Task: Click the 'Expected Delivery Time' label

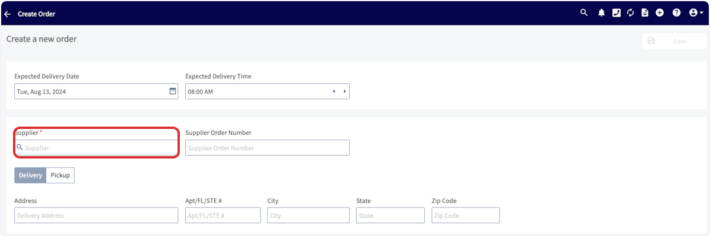Action: point(218,76)
